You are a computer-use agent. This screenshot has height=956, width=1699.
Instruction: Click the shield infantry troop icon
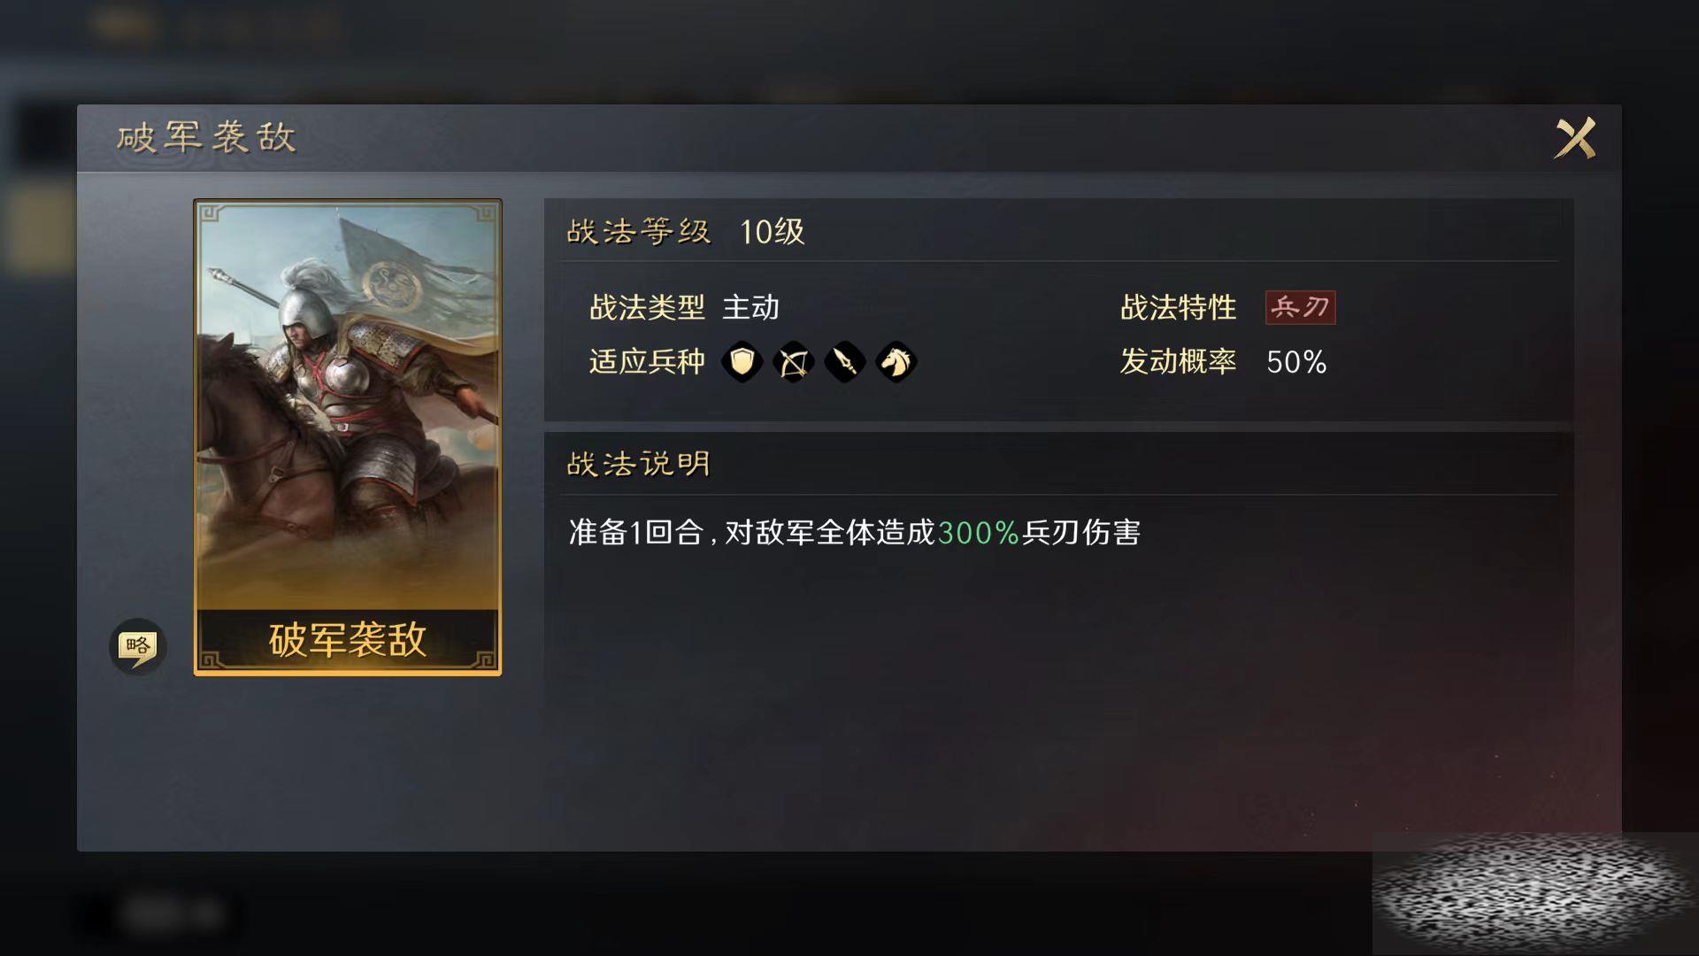(x=742, y=362)
